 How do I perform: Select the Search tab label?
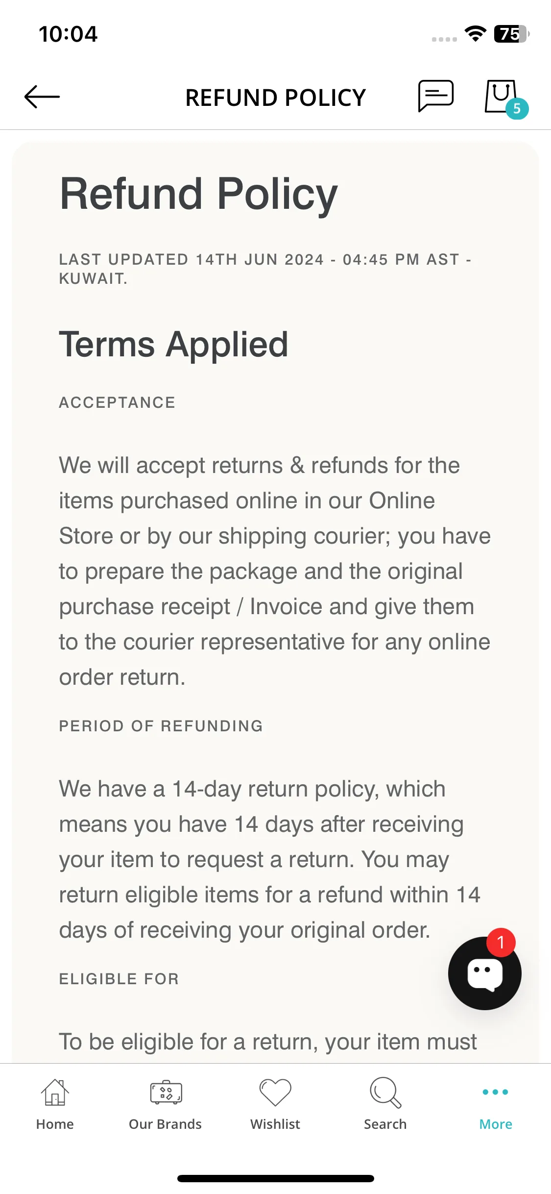pos(385,1124)
